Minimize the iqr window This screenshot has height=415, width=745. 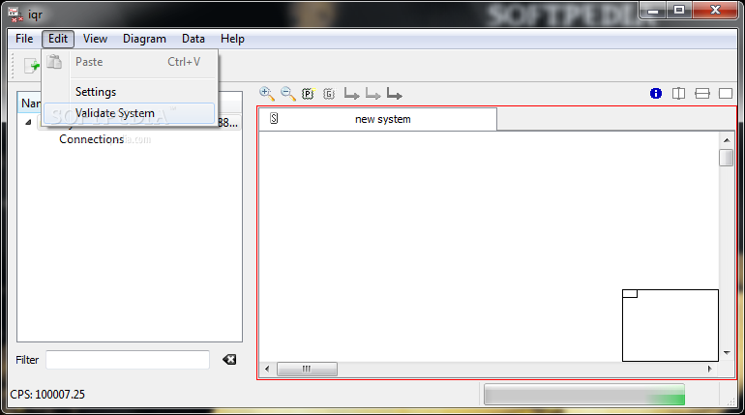[x=653, y=10]
